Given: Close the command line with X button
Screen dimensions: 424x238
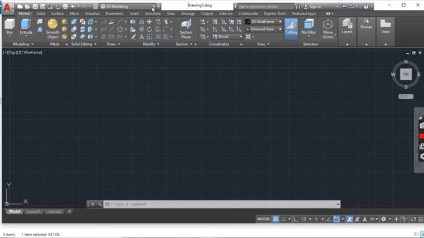Looking at the screenshot, I should [93, 204].
